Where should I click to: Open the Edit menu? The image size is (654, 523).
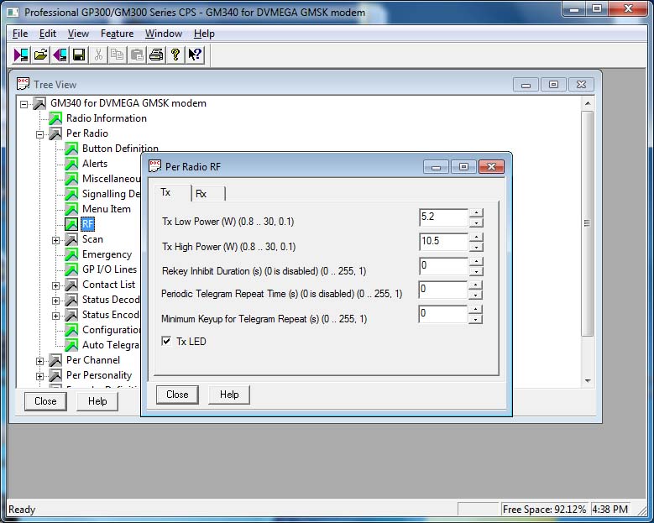click(x=48, y=34)
